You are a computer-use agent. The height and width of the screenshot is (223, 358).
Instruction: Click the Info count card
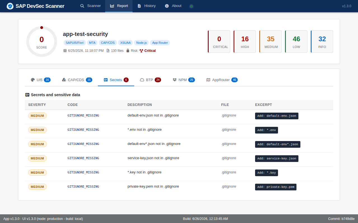(x=322, y=42)
